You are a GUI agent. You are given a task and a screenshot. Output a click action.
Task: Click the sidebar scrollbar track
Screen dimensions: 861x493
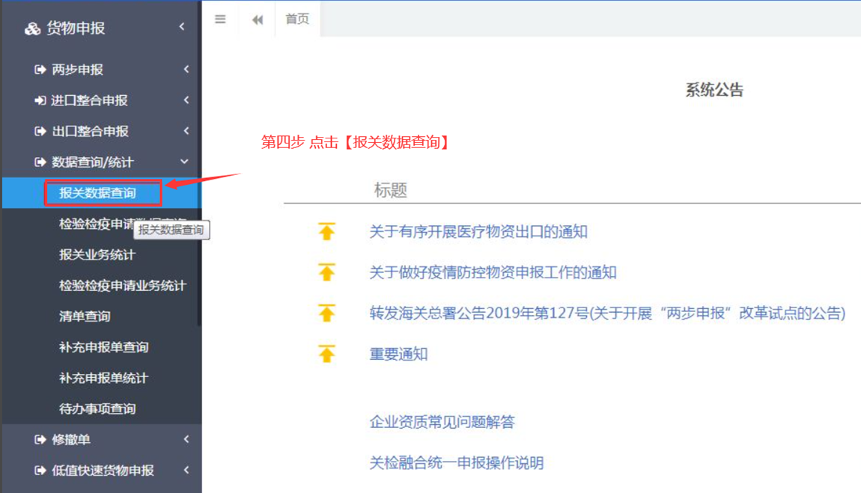pyautogui.click(x=198, y=247)
